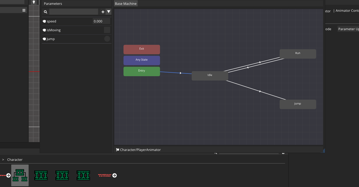Select the Jump state node
This screenshot has width=359, height=187.
[x=298, y=104]
